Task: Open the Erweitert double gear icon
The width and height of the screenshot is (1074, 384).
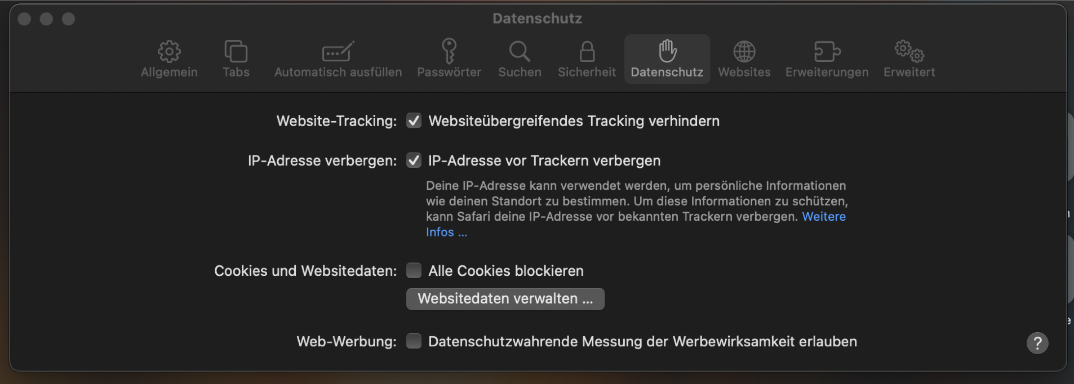Action: (x=909, y=51)
